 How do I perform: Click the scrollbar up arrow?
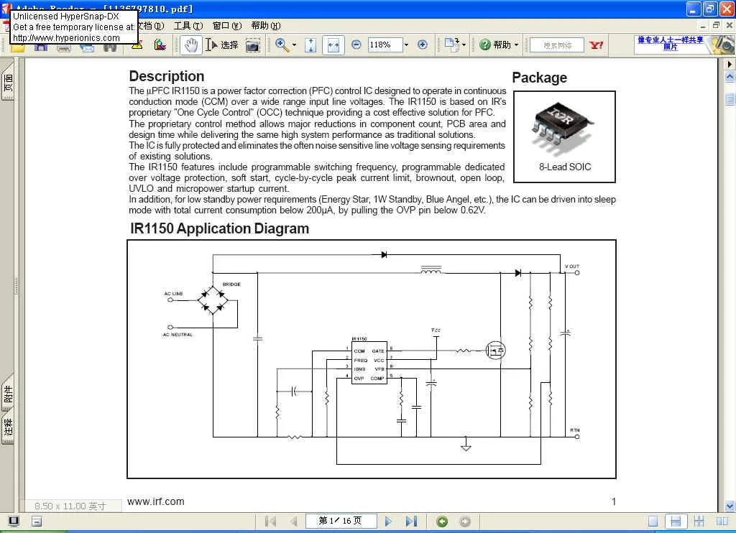pos(730,76)
